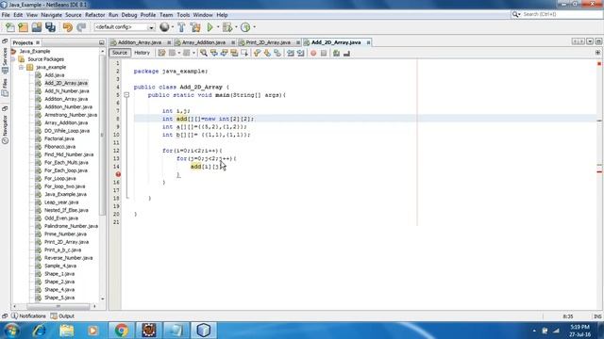
Task: Open the dropdown arrow beside the globe icon
Action: (172, 27)
